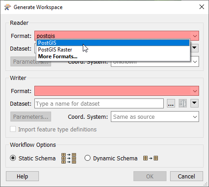Click the Writer Parameters... button
Viewport: 209px width, 187px height.
[31, 117]
